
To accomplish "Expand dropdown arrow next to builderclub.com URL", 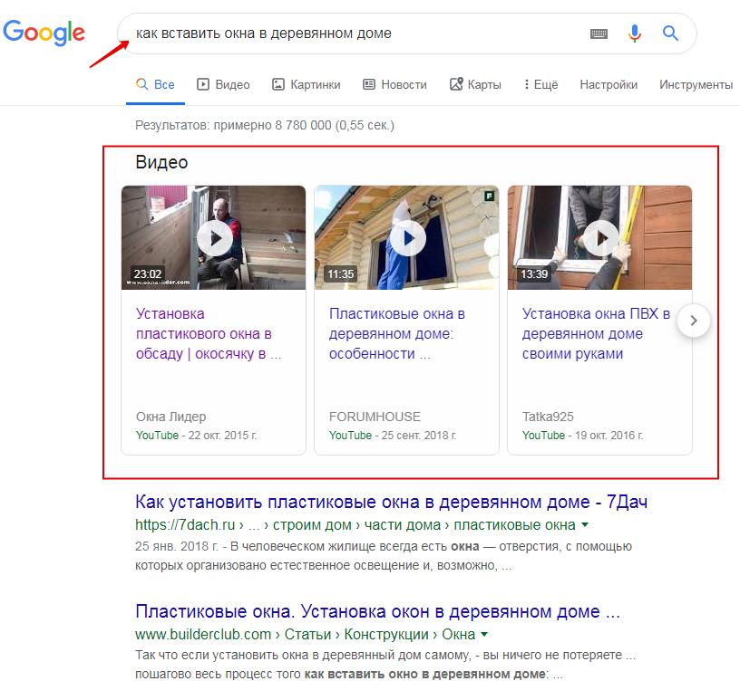I will 484,634.
